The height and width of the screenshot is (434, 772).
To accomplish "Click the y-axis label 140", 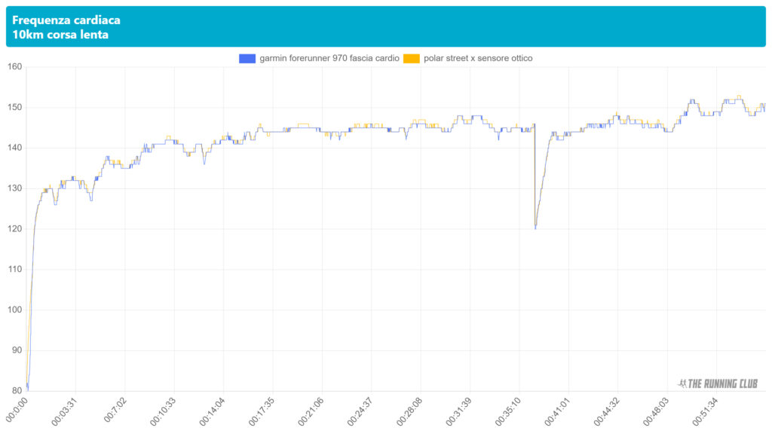I will click(x=14, y=148).
